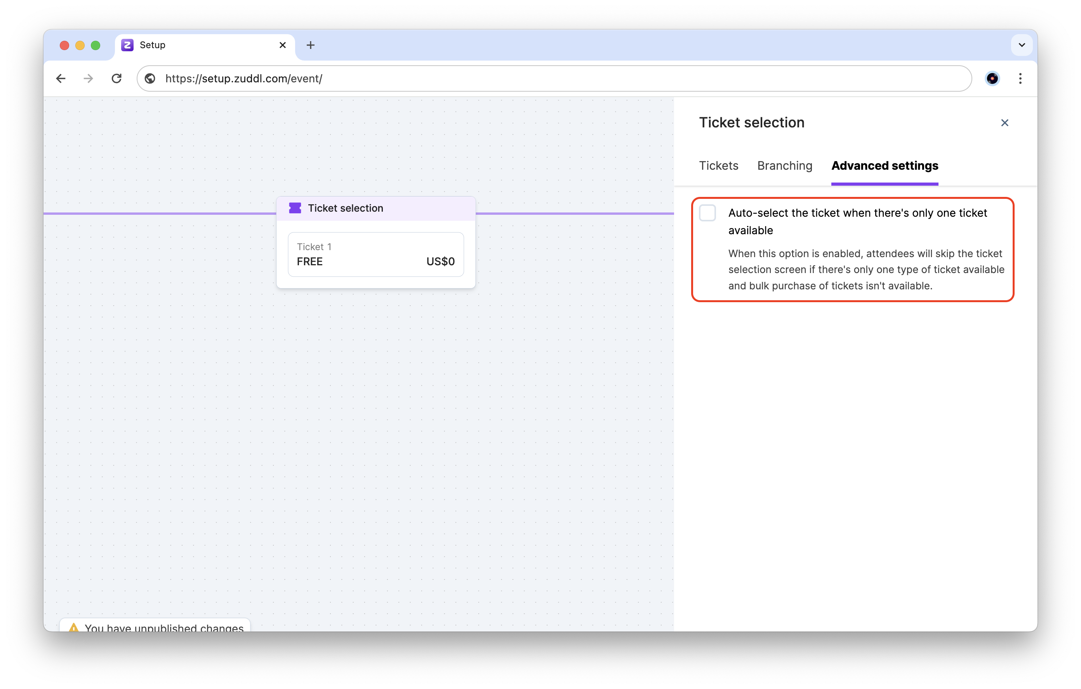Close the Setup browser tab
The height and width of the screenshot is (689, 1081).
tap(282, 45)
